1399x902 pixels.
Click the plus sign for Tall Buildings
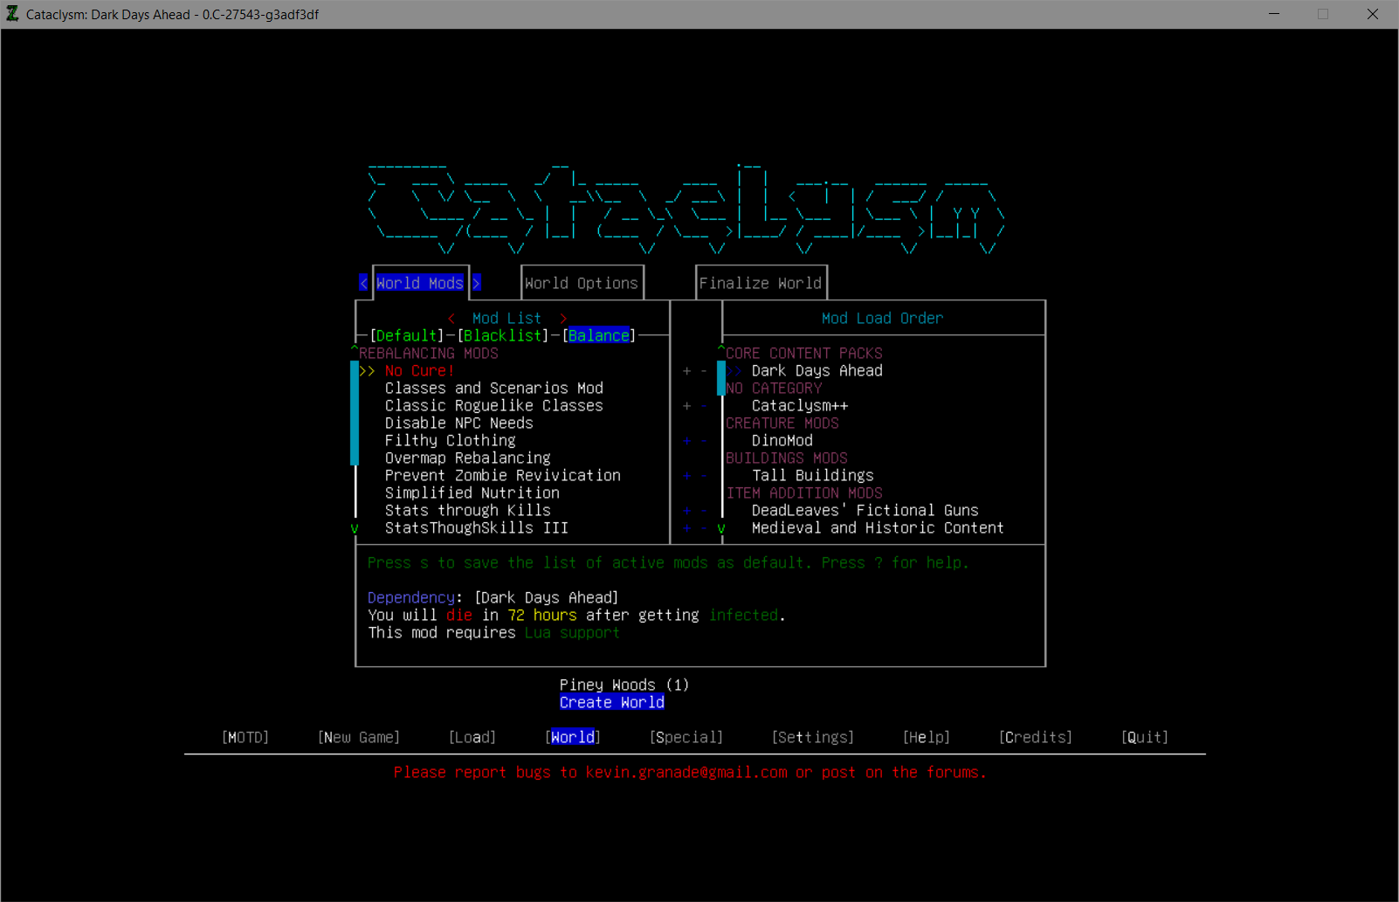[686, 476]
